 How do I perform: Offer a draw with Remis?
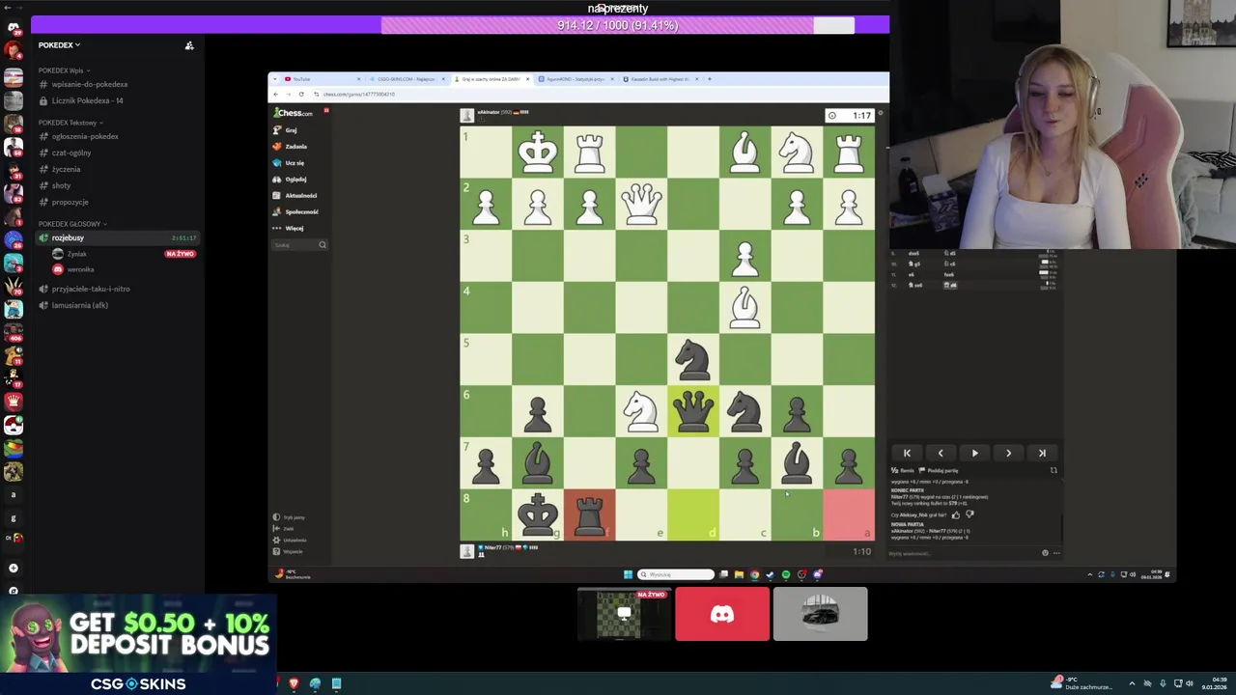click(x=903, y=470)
